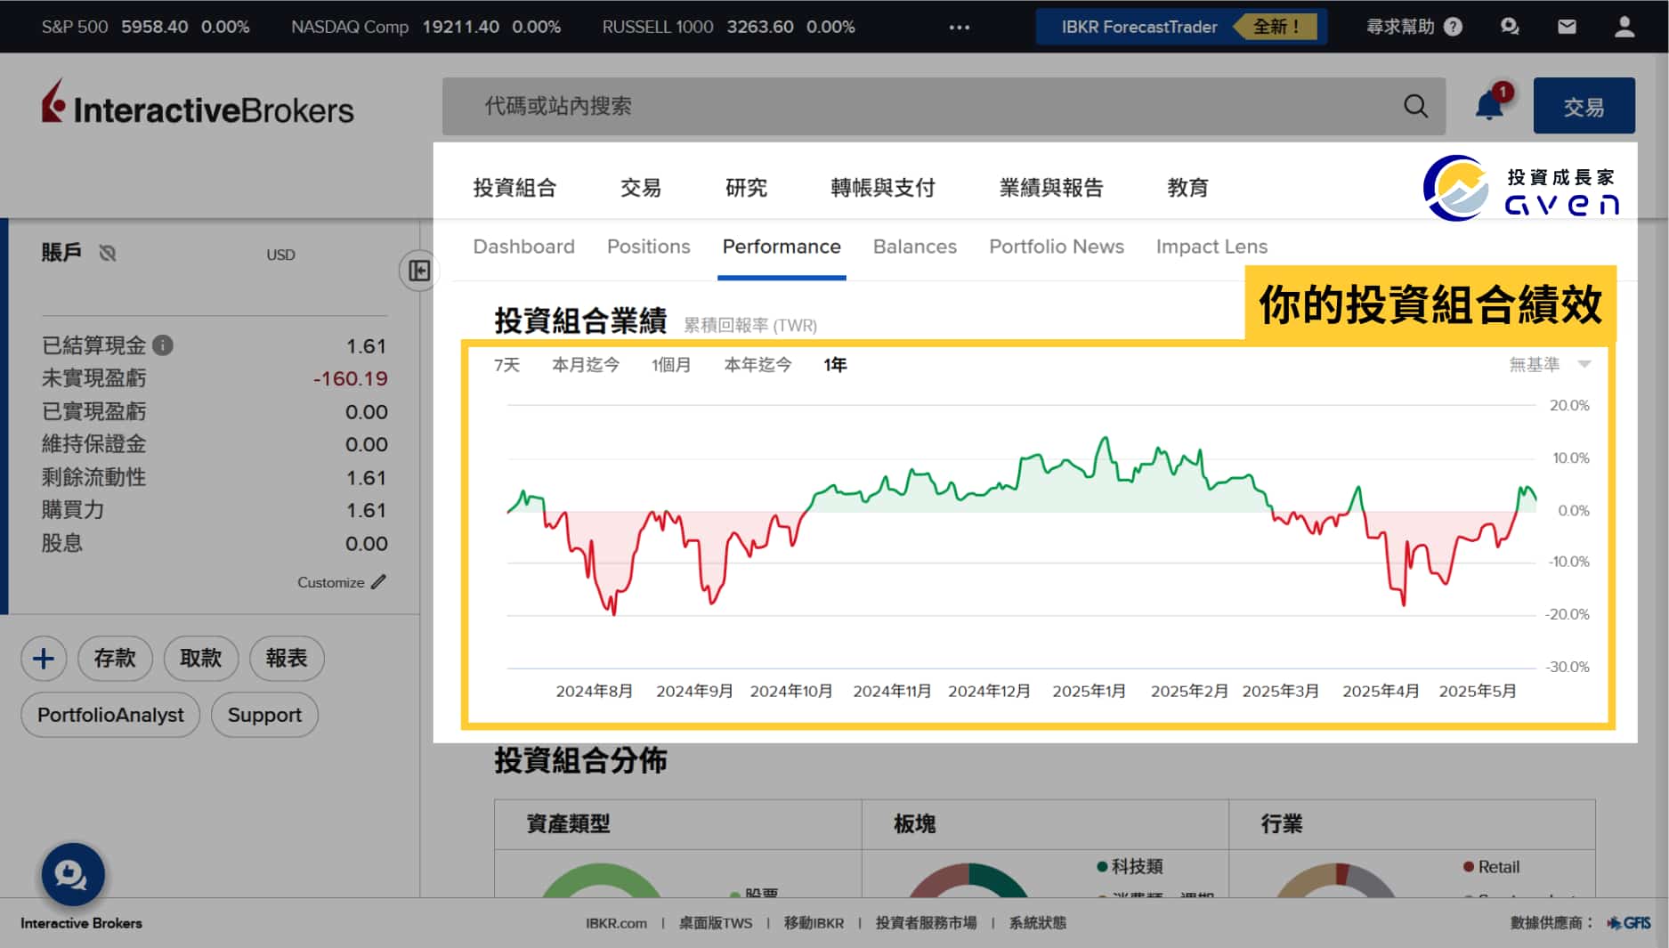The height and width of the screenshot is (948, 1669).
Task: Collapse the account sidebar panel
Action: pyautogui.click(x=418, y=271)
